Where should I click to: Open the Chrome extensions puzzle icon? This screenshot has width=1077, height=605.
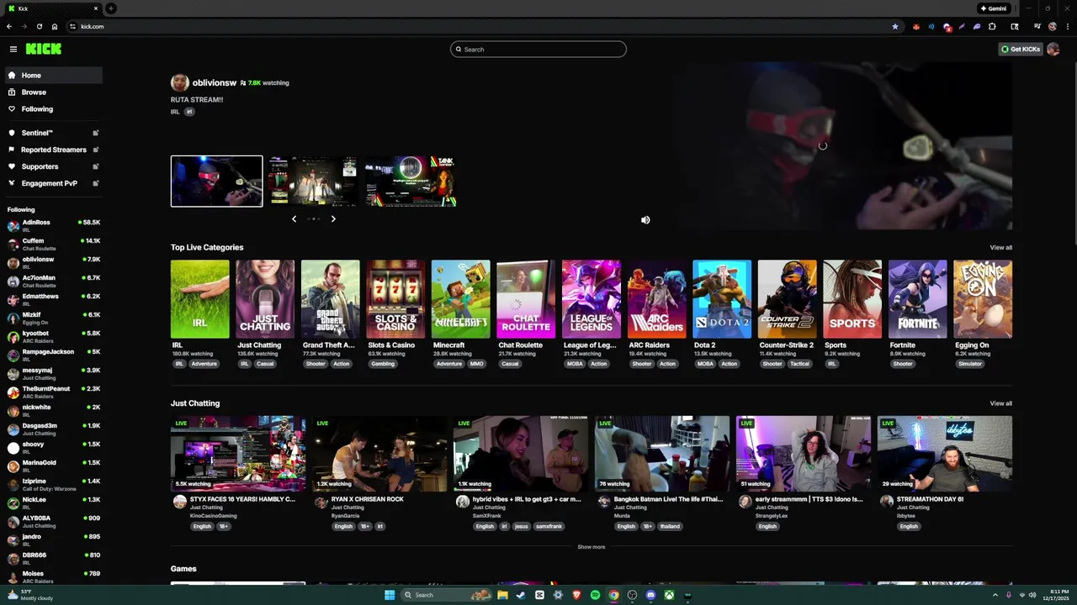(992, 26)
